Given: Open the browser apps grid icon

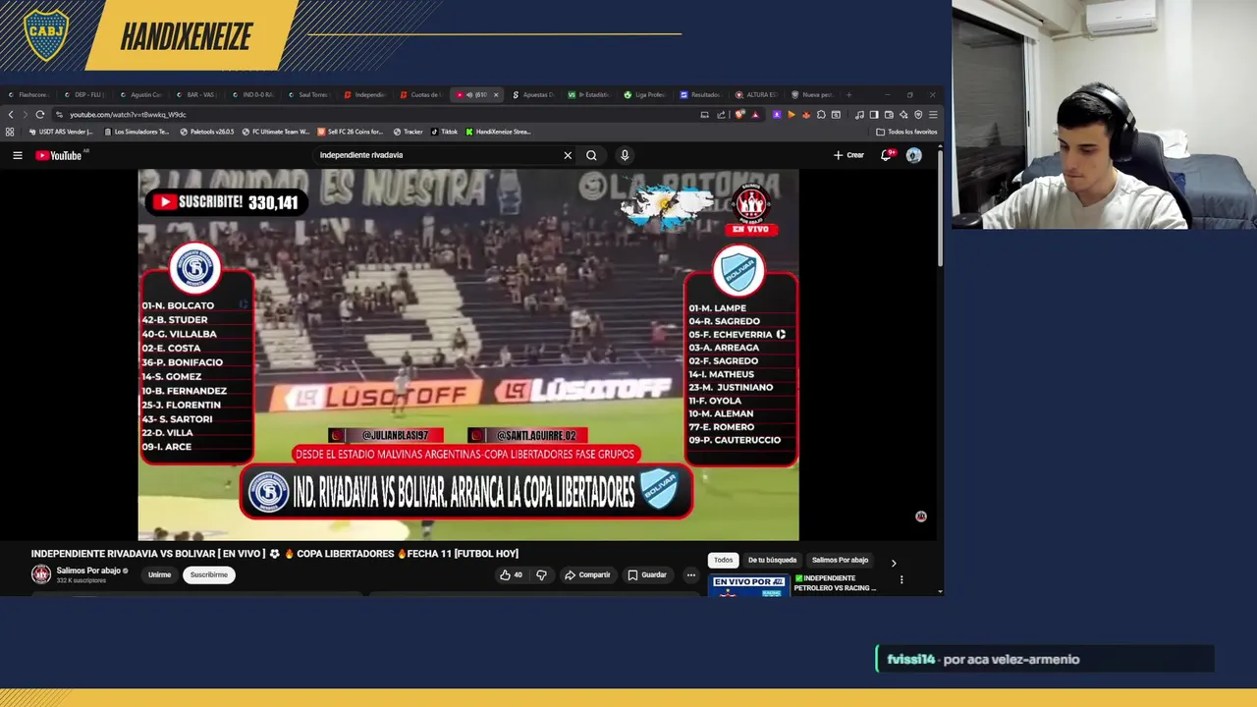Looking at the screenshot, I should coord(10,132).
